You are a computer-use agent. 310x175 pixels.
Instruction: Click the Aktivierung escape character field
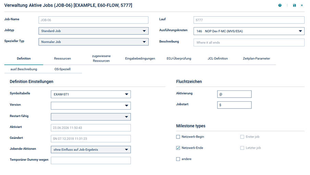click(234, 94)
